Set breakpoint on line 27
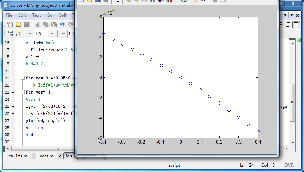Image resolution: width=304 pixels, height=172 pixels. [x=13, y=121]
